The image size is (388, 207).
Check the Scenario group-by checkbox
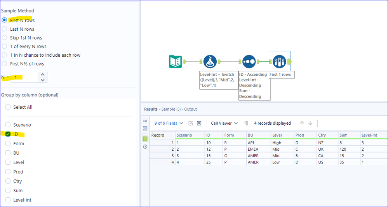[x=8, y=125]
